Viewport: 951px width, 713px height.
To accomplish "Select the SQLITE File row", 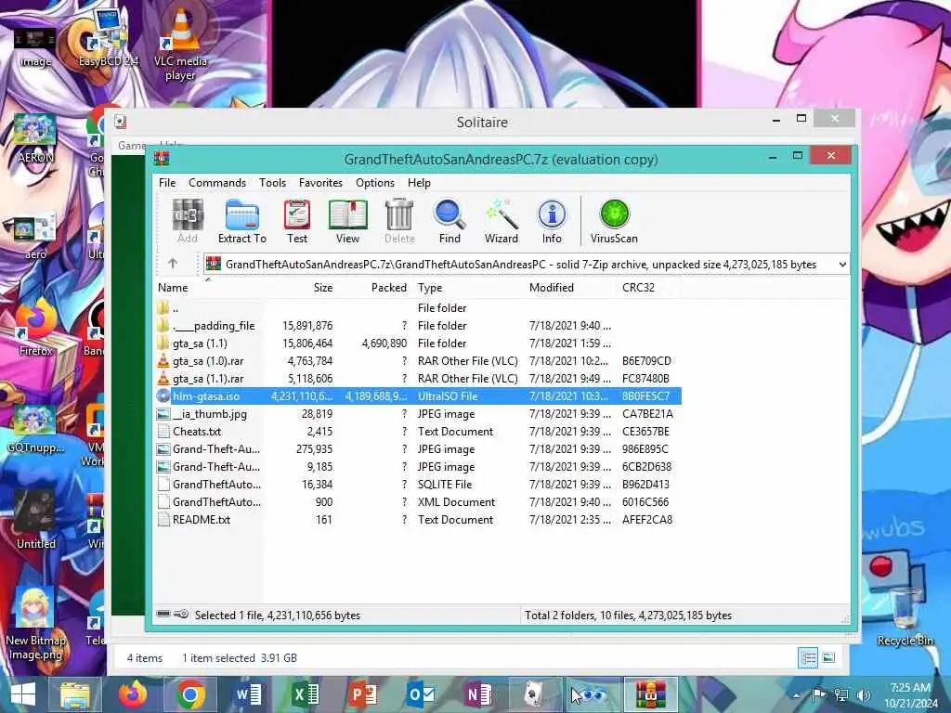I will click(x=419, y=485).
